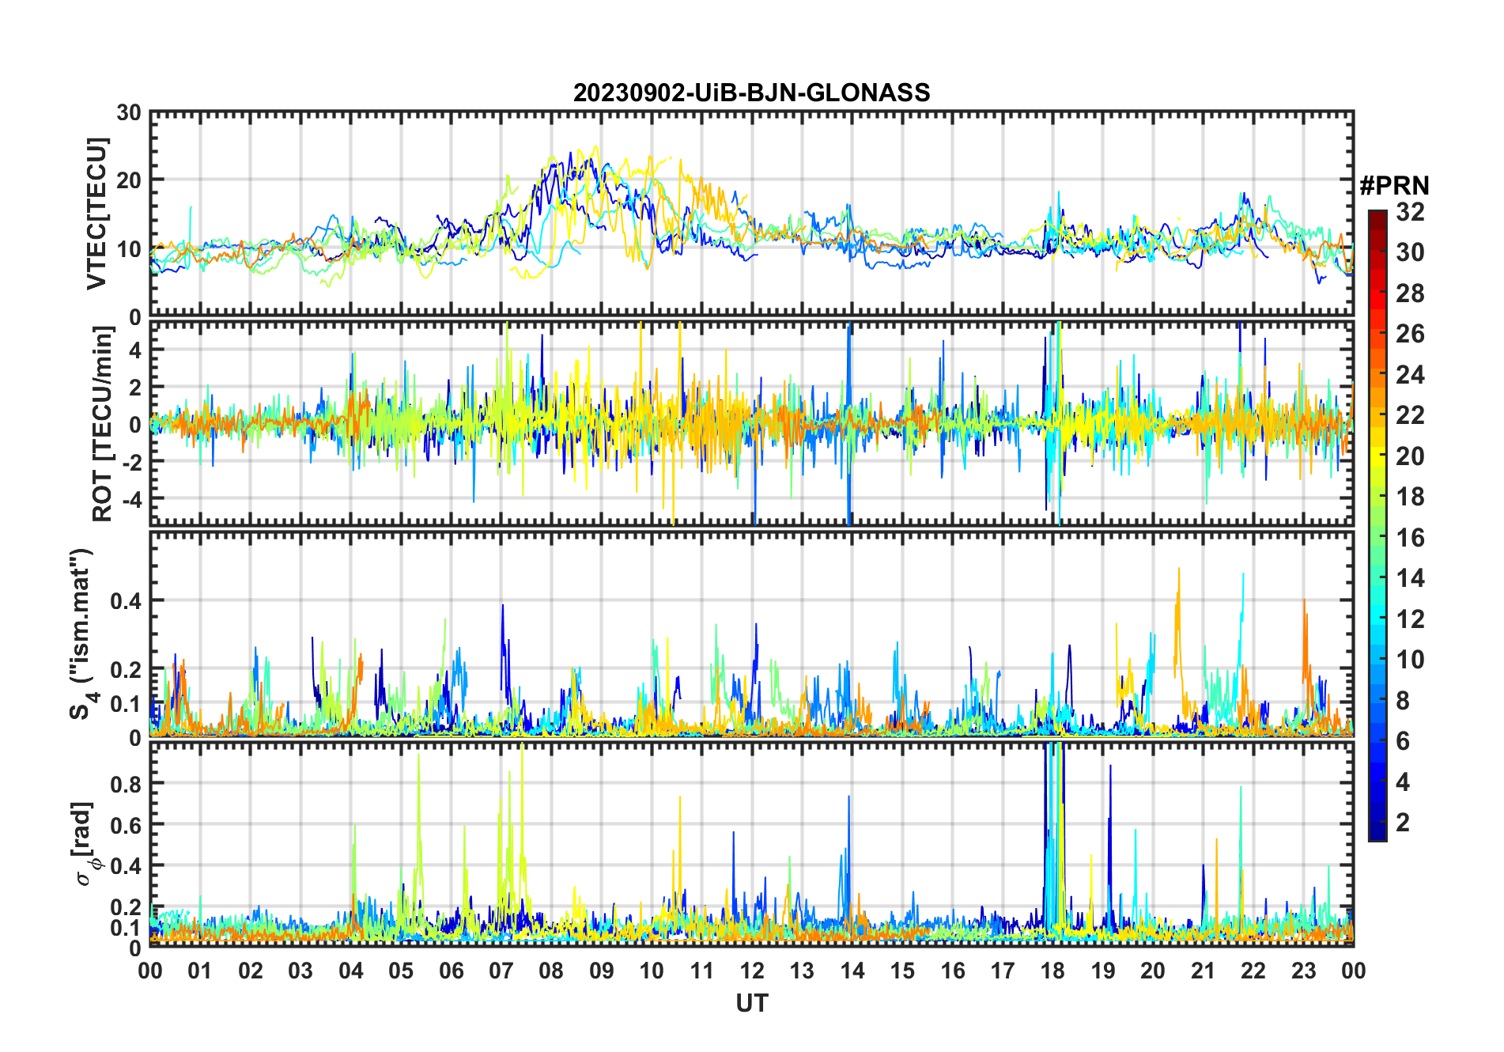The width and height of the screenshot is (1504, 1052).
Task: Click the plot title 20230902-UiB-BJN-GLONASS
Action: click(751, 93)
